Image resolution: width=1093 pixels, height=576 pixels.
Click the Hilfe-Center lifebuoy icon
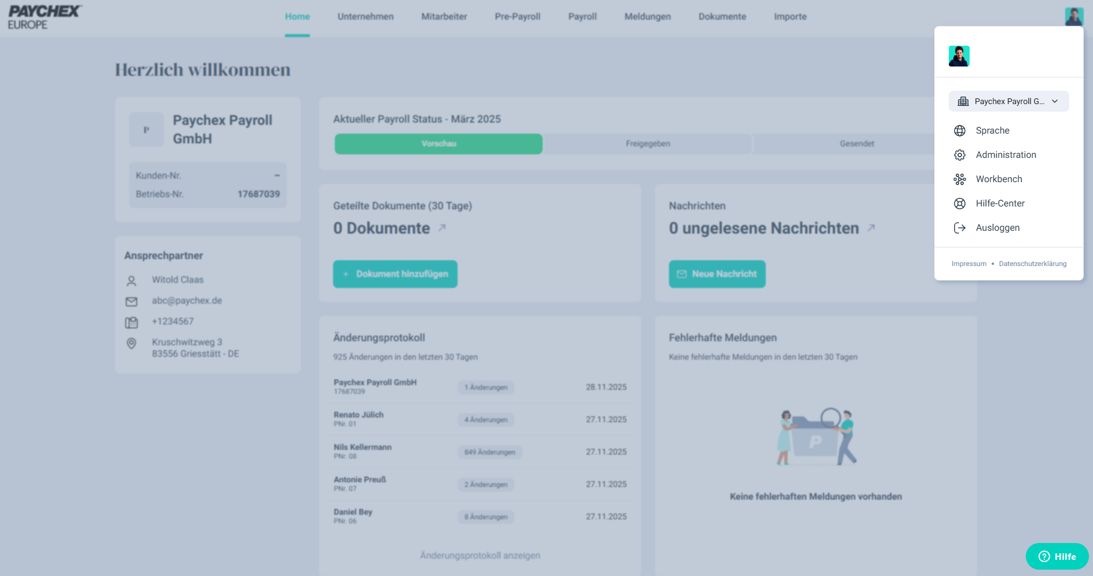click(960, 204)
